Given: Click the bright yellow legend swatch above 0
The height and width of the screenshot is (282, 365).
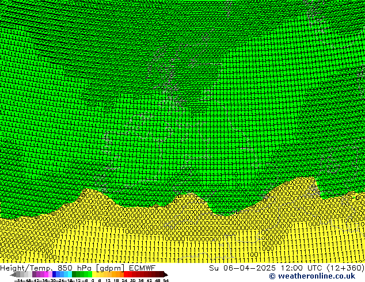Looking at the screenshot, I should (x=94, y=274).
